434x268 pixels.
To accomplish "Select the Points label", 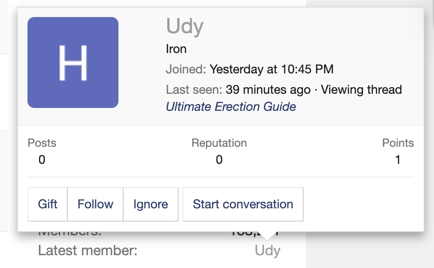I will (398, 143).
